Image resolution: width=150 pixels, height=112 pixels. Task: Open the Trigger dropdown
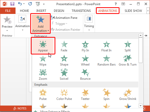(x=59, y=24)
